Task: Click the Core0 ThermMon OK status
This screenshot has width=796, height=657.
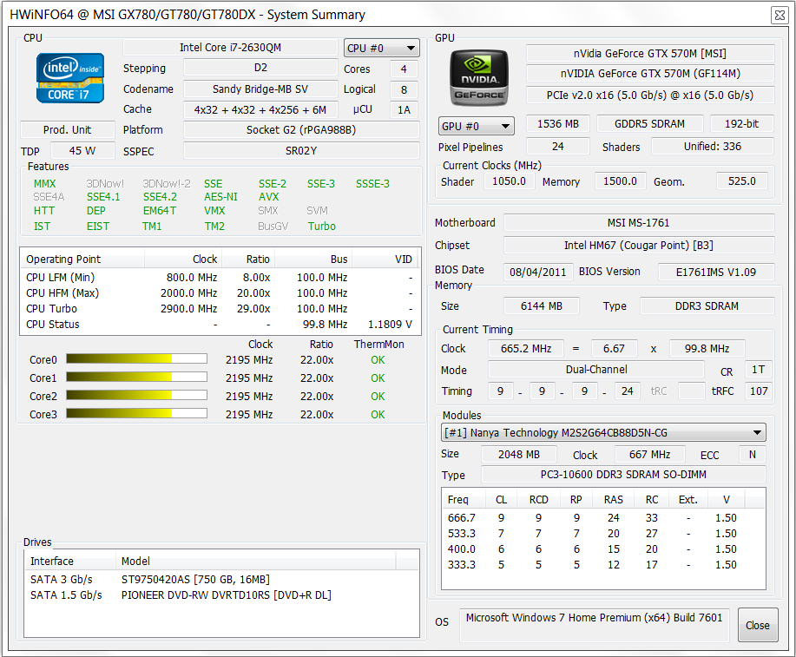Action: tap(378, 359)
